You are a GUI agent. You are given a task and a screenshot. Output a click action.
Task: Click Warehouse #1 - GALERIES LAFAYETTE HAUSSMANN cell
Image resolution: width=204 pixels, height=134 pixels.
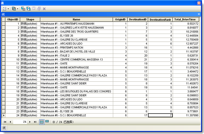click(76, 28)
